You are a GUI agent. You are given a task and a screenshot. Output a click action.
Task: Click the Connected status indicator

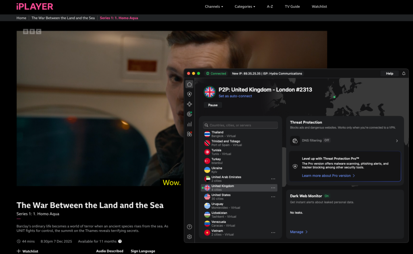pyautogui.click(x=216, y=73)
